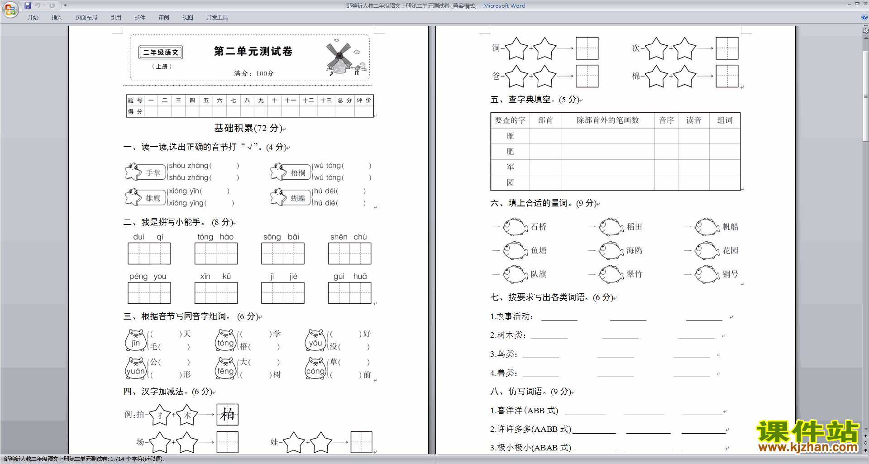The image size is (869, 464).
Task: Click the heading 基础积累(72 分)
Action: click(248, 128)
